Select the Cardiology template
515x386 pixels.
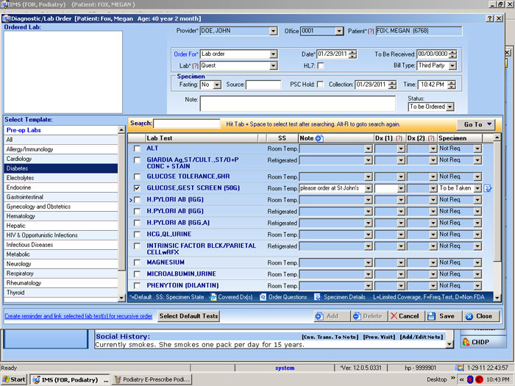(x=61, y=159)
